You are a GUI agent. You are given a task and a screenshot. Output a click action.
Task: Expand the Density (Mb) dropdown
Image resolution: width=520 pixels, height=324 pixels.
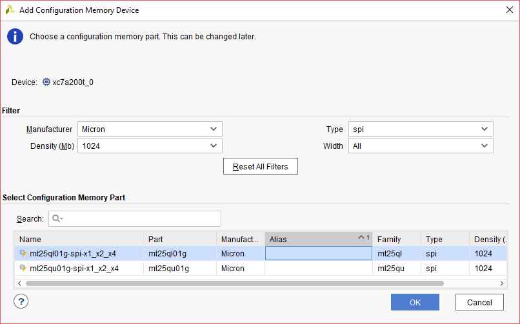pos(150,146)
